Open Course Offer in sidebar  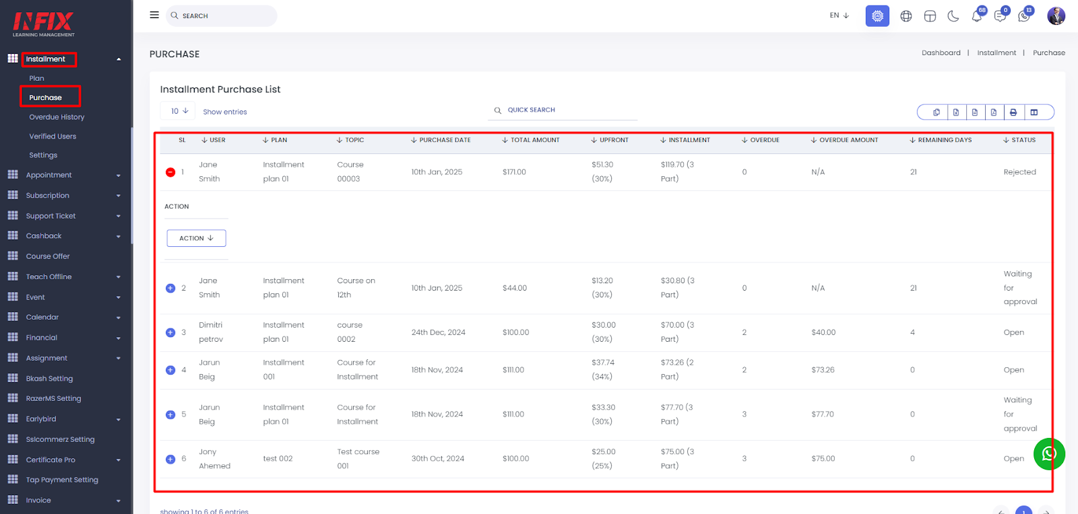tap(48, 256)
